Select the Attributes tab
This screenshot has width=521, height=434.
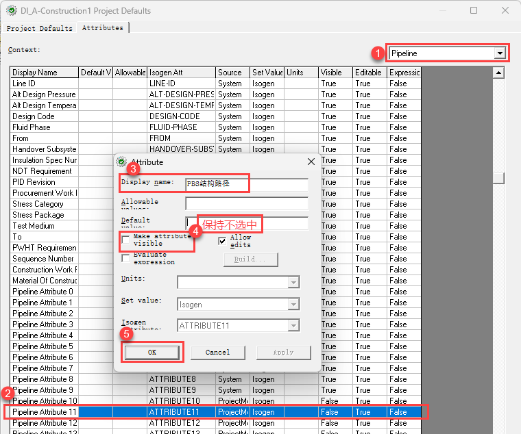point(103,28)
